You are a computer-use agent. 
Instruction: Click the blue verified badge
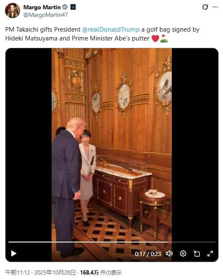click(65, 7)
